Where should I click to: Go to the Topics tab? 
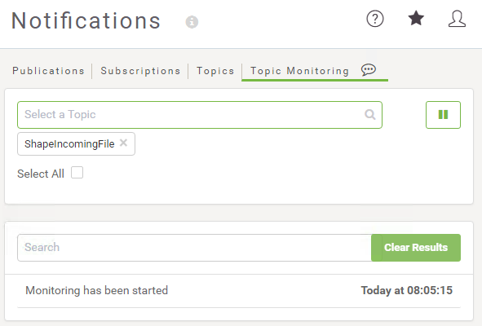[215, 71]
